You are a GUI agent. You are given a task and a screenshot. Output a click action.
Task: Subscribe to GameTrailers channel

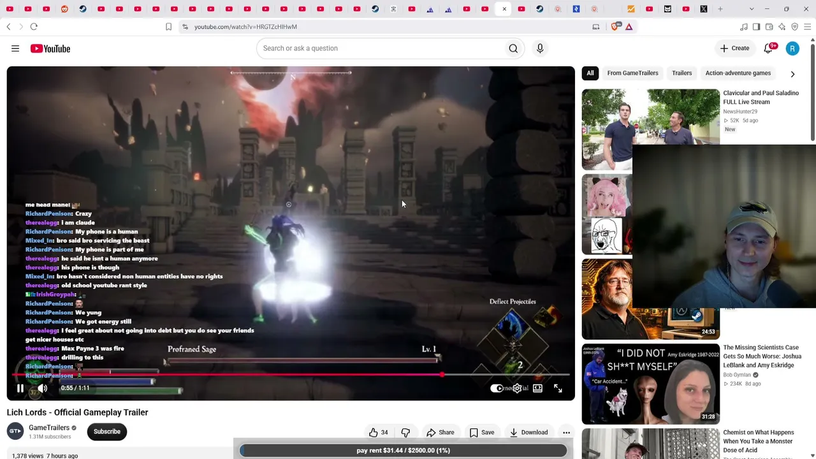[x=107, y=432]
